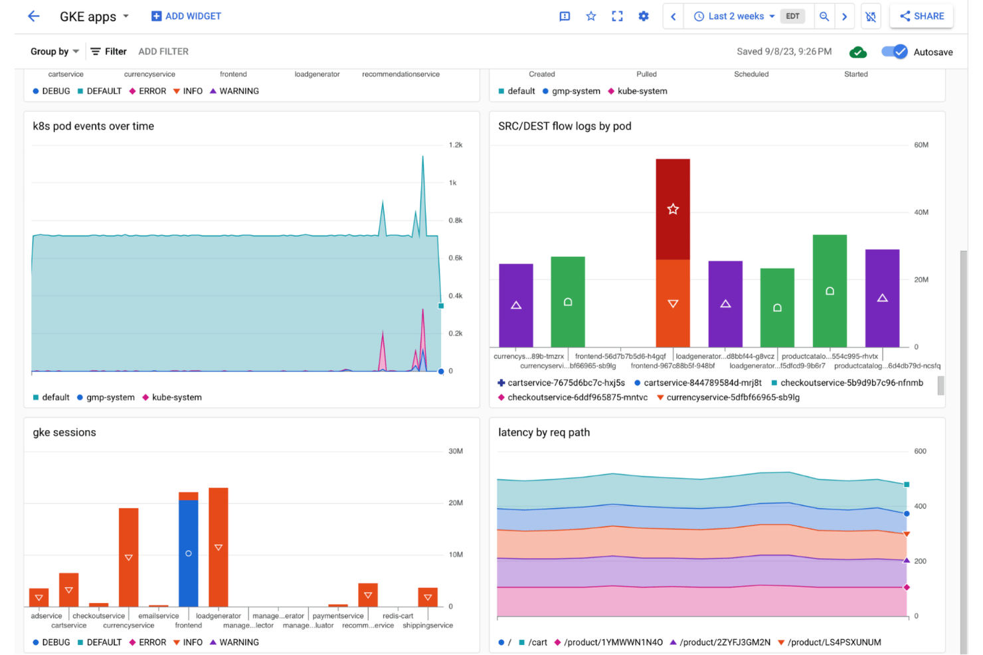Click the green cloud saved status icon
This screenshot has width=983, height=655.
pyautogui.click(x=858, y=52)
